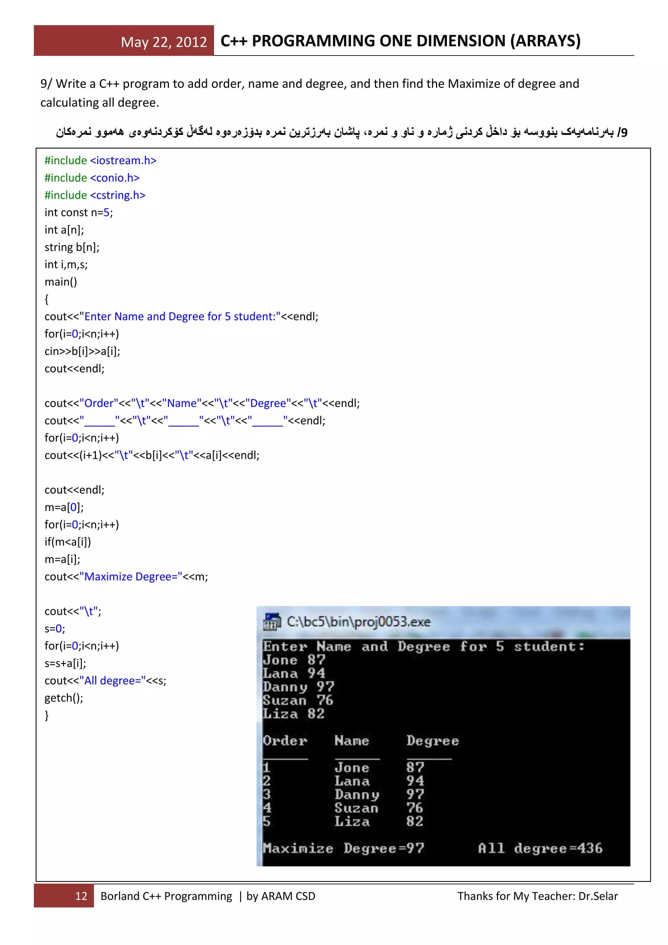668x945 pixels.
Task: Click the line 'm=a[0];'
Action: [x=64, y=507]
